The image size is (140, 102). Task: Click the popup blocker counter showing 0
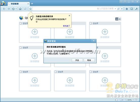122,100
